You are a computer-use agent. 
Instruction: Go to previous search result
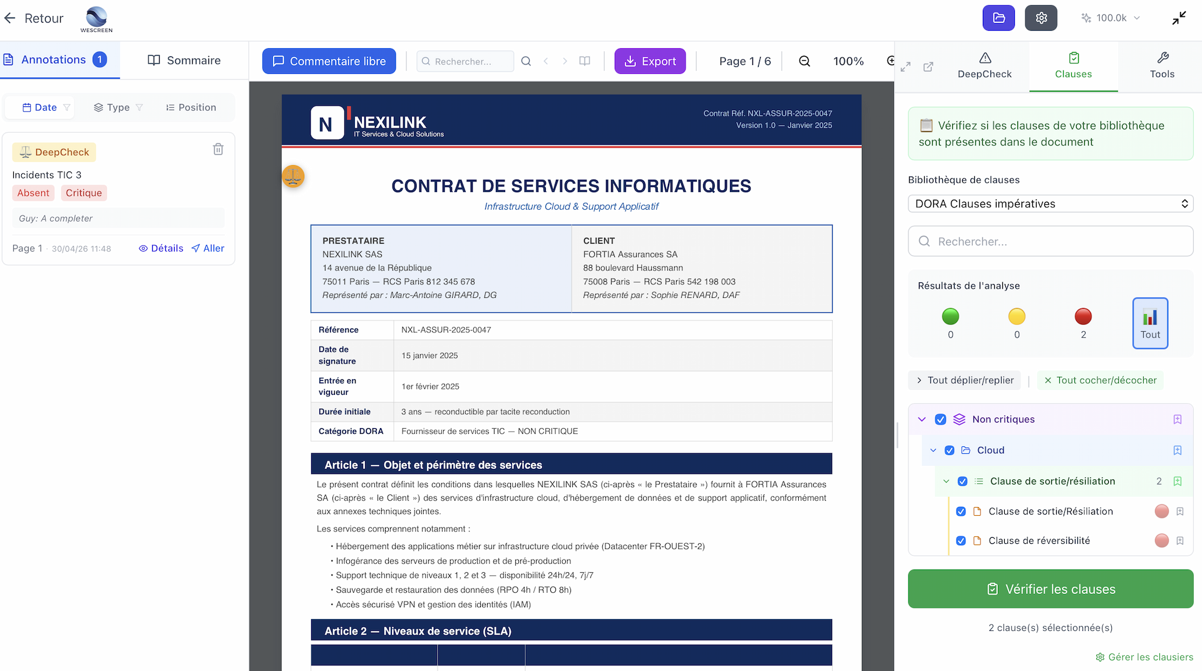546,61
